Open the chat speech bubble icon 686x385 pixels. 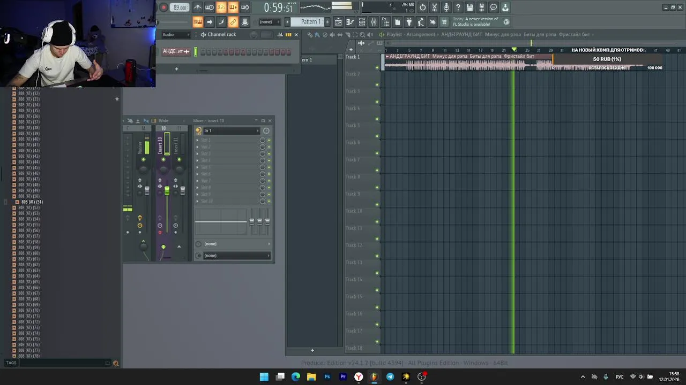click(x=494, y=7)
